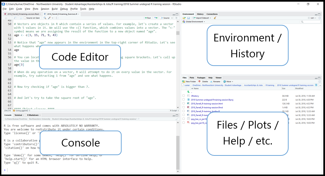
Task: Open the More dropdown in Files pane
Action: [229, 81]
